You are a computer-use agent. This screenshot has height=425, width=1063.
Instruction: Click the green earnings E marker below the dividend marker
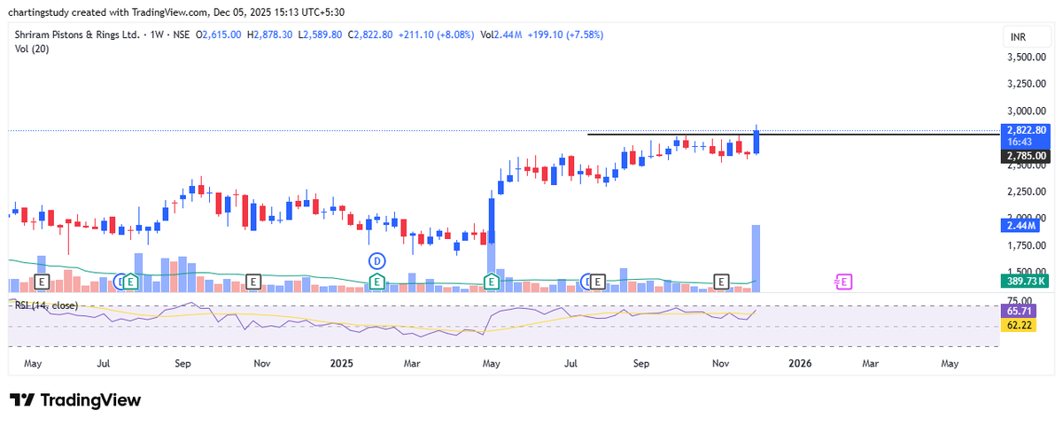376,282
